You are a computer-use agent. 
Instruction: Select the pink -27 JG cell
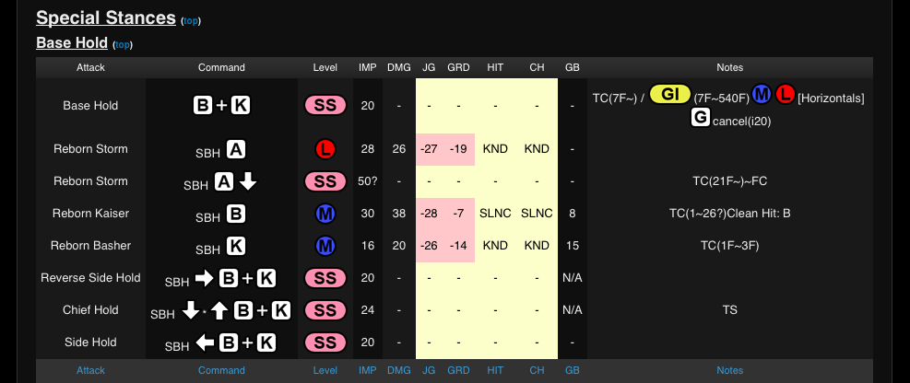429,149
